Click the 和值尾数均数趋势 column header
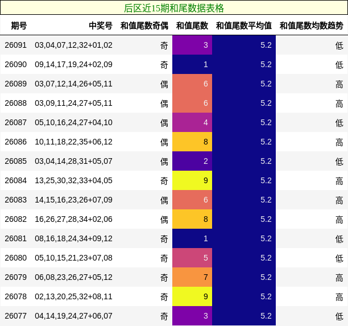The height and width of the screenshot is (326, 348). point(312,26)
